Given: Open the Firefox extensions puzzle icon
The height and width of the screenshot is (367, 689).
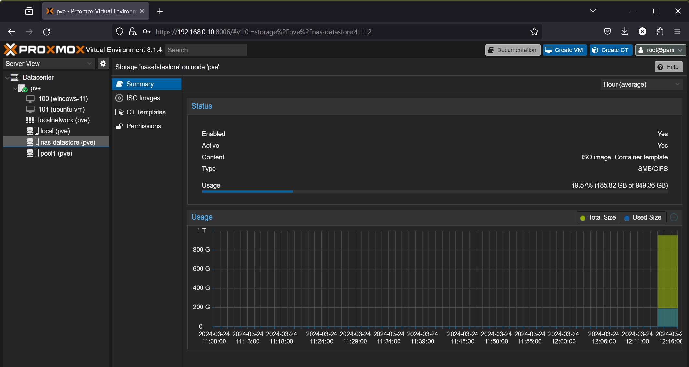Looking at the screenshot, I should [660, 31].
